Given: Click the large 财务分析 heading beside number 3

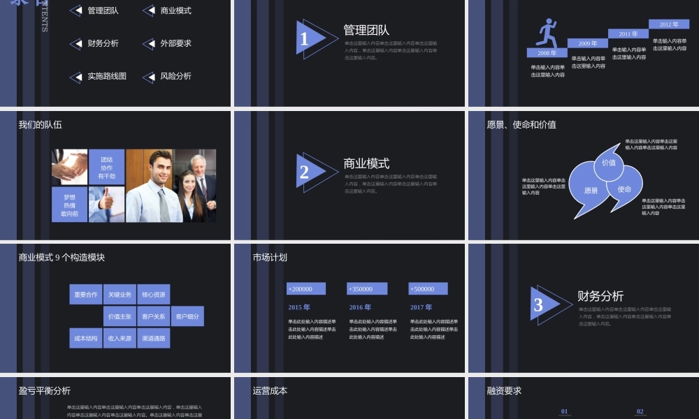Looking at the screenshot, I should click(x=600, y=295).
